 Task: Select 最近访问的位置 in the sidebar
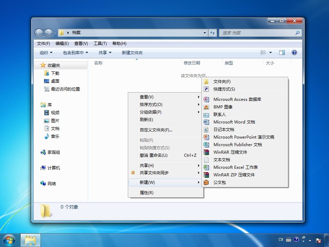click(65, 89)
